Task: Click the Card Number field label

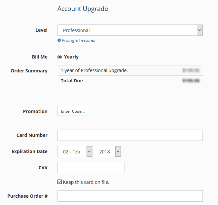Action: click(32, 135)
